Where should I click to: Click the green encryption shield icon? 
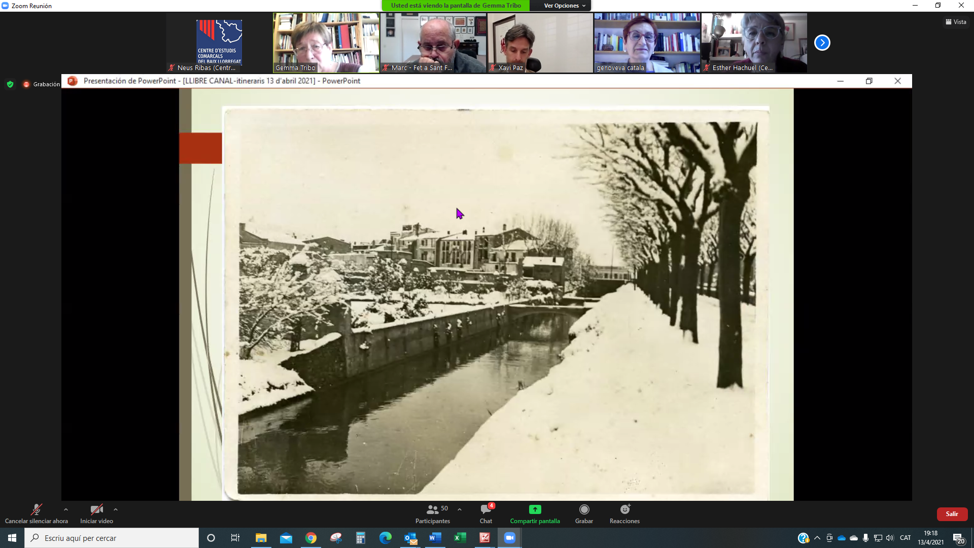[10, 84]
